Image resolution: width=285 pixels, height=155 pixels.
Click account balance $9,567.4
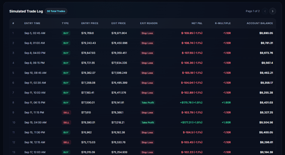pyautogui.click(x=267, y=63)
